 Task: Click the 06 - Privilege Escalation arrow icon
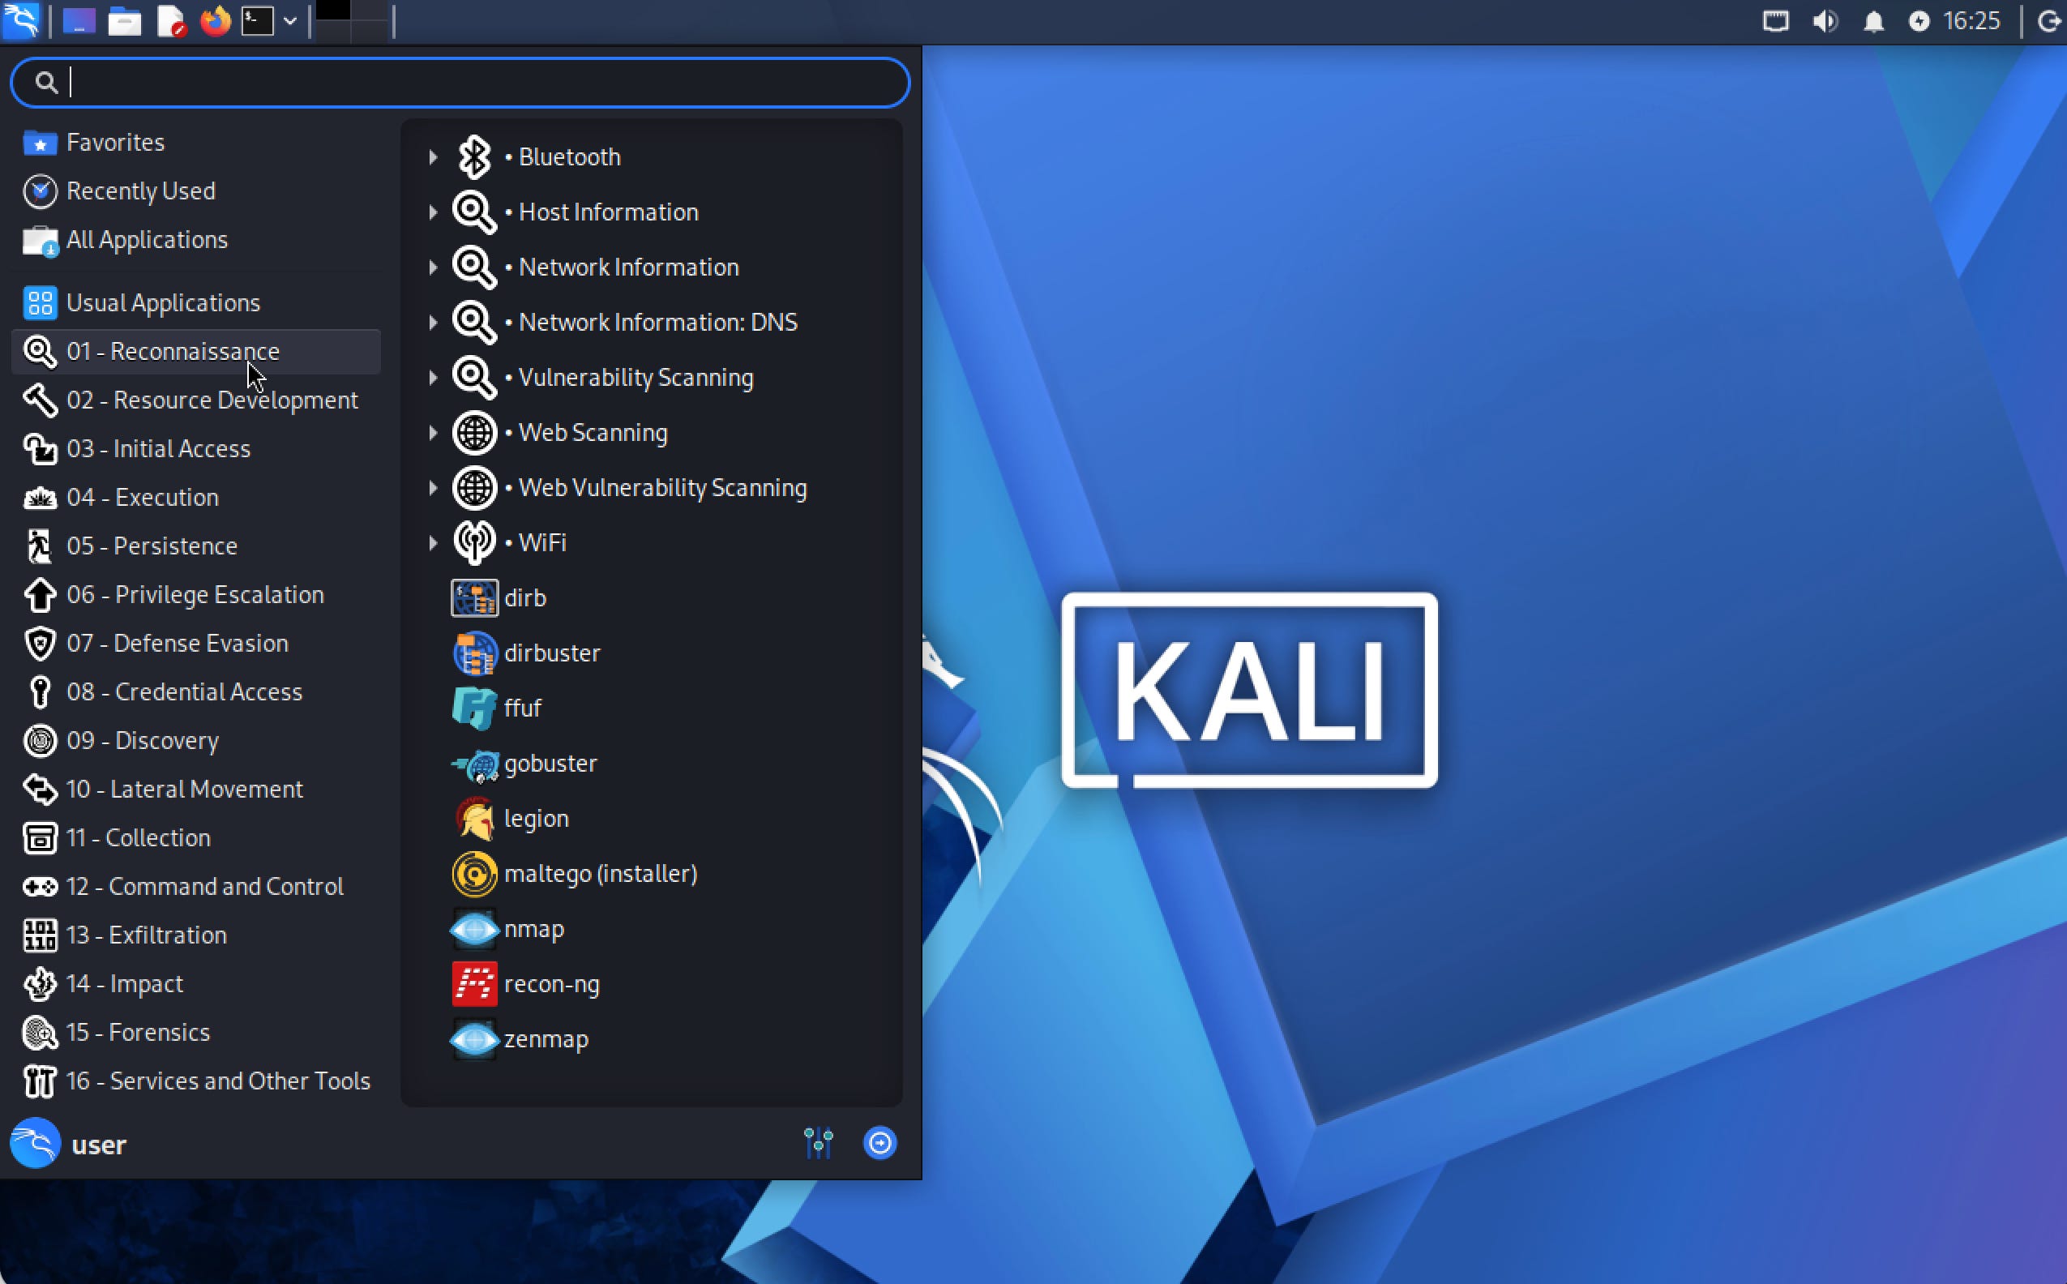[40, 594]
